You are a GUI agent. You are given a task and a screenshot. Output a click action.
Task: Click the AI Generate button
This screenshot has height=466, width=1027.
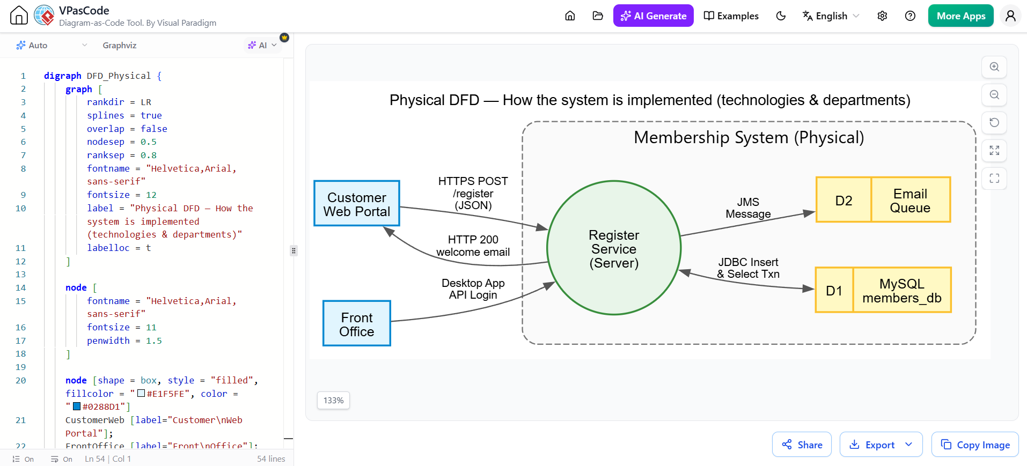coord(653,16)
